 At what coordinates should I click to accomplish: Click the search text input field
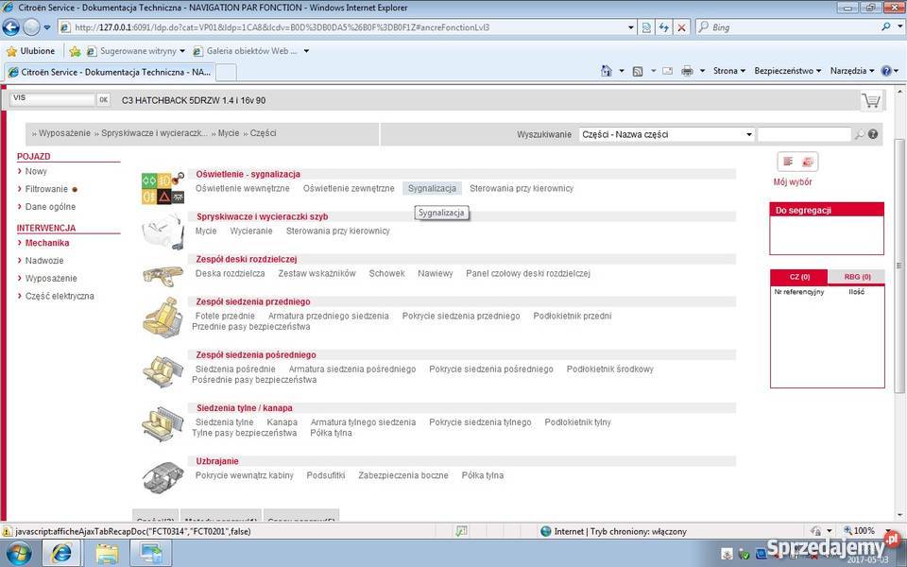(x=803, y=135)
